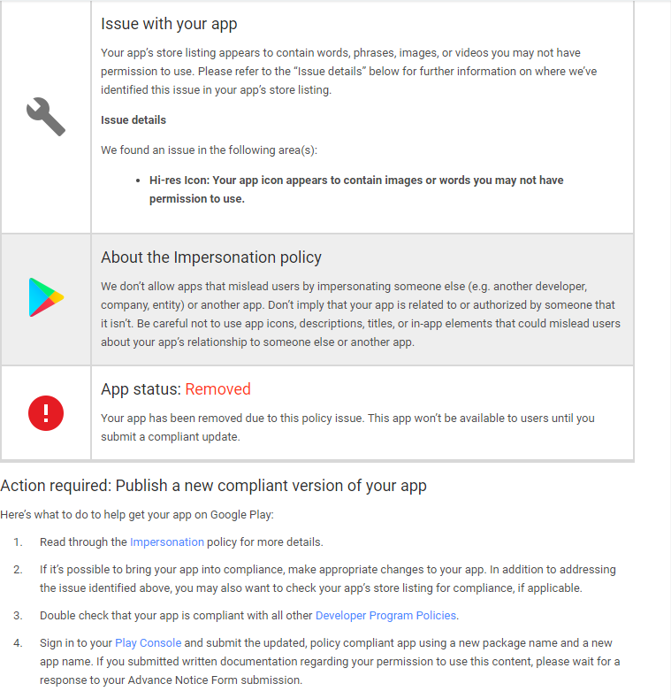Screen dimensions: 671x699
Task: Click the Action required heading
Action: pyautogui.click(x=213, y=486)
